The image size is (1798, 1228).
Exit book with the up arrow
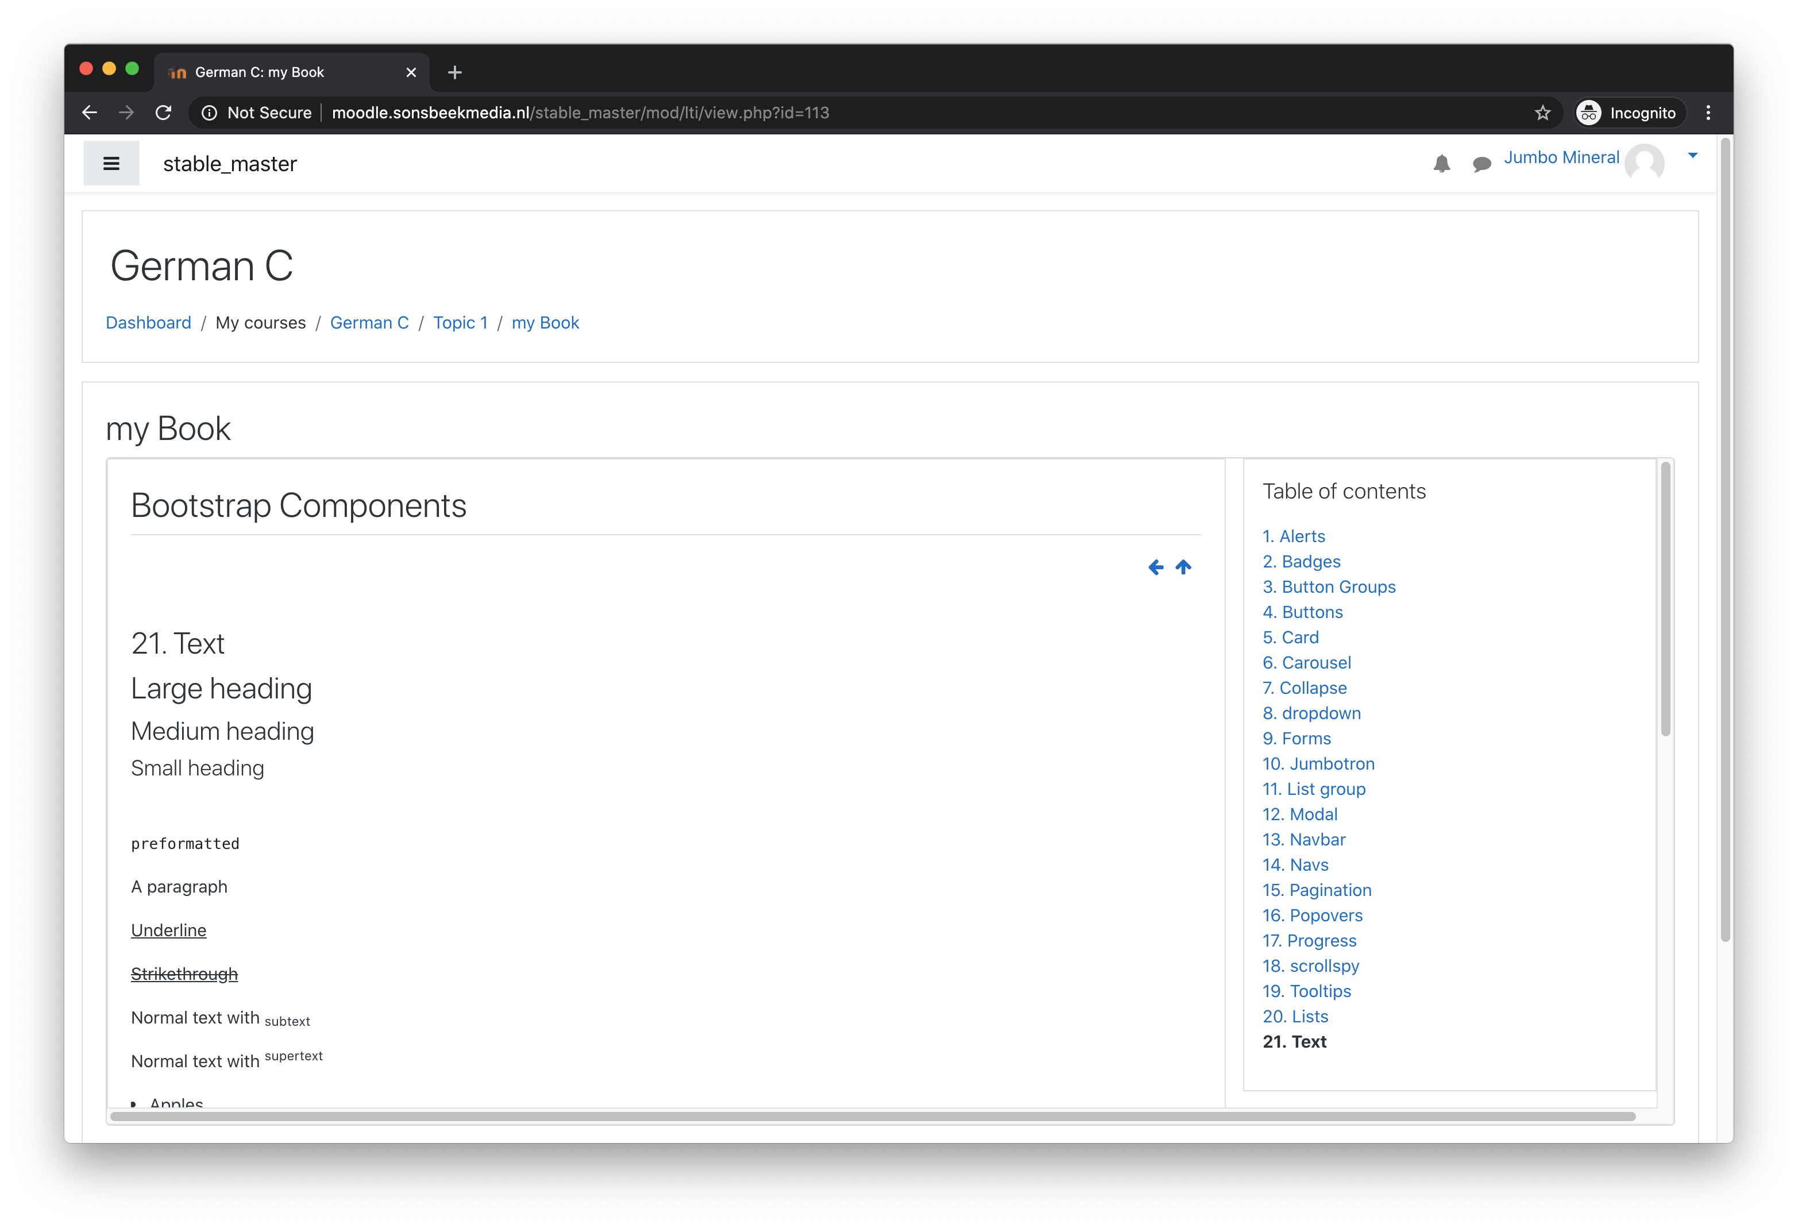[x=1184, y=567]
